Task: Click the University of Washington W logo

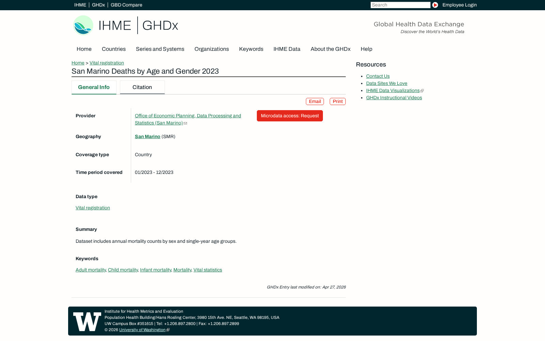Action: click(x=87, y=322)
